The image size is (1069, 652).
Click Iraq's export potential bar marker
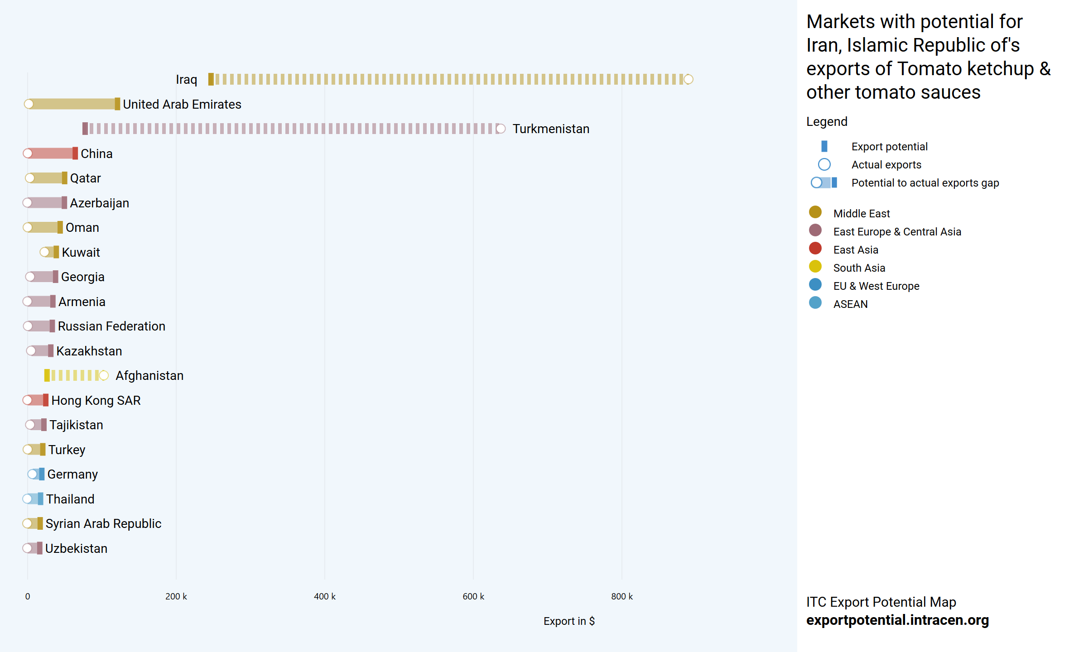pos(211,80)
